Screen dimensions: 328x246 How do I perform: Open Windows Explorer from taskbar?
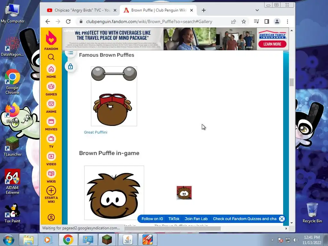coord(29,240)
